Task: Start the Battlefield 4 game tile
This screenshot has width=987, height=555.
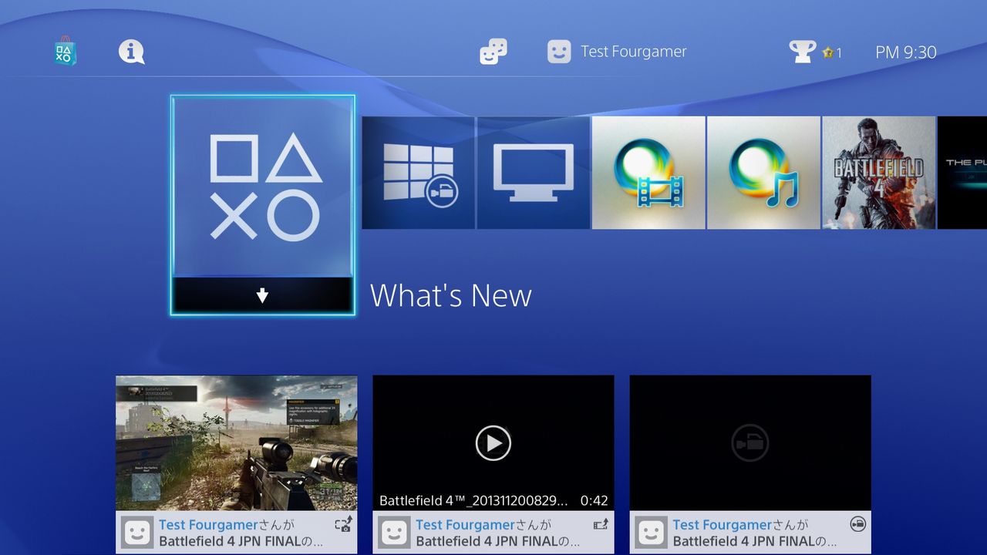Action: (879, 173)
